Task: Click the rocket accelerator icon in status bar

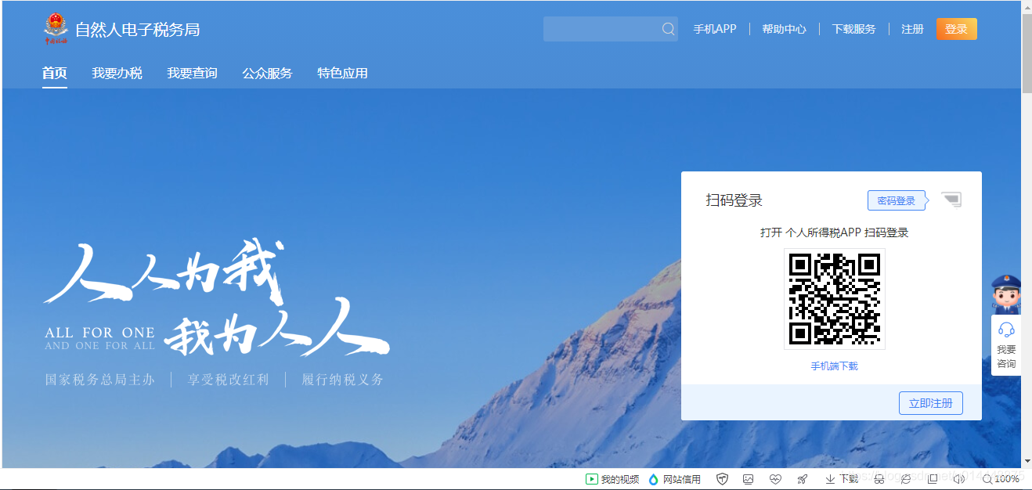Action: coord(803,479)
